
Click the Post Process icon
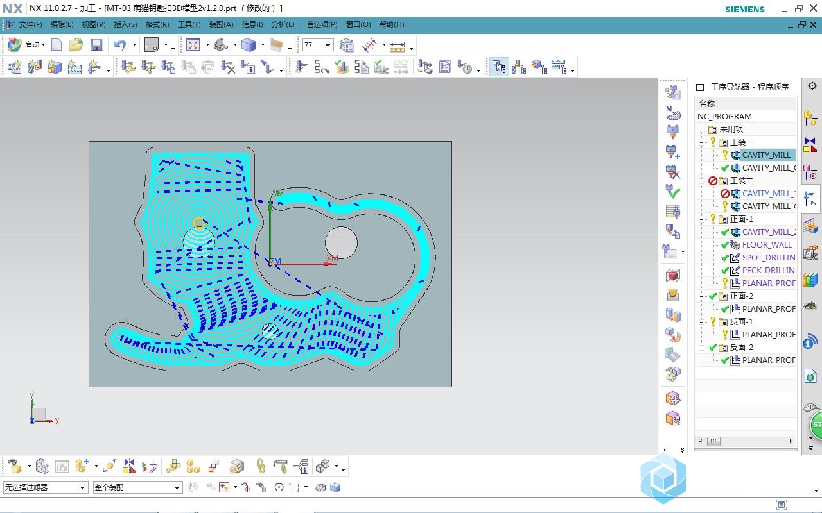[x=424, y=67]
